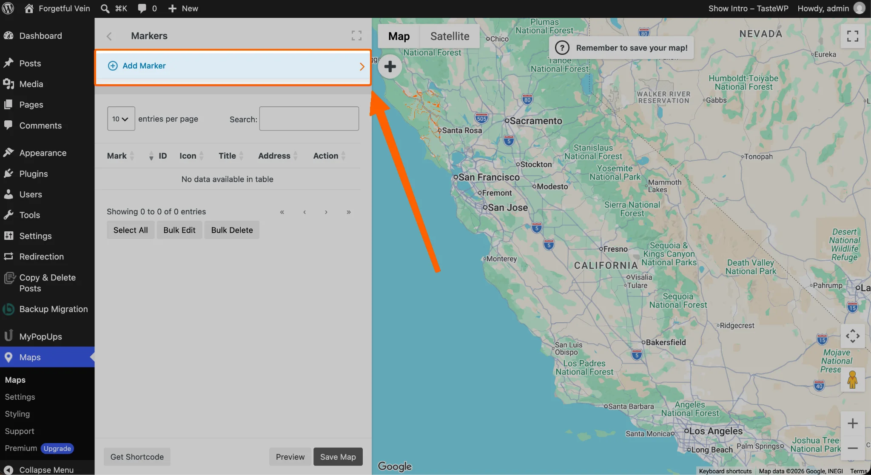This screenshot has height=475, width=871.
Task: Click the question mark help icon
Action: pos(562,48)
